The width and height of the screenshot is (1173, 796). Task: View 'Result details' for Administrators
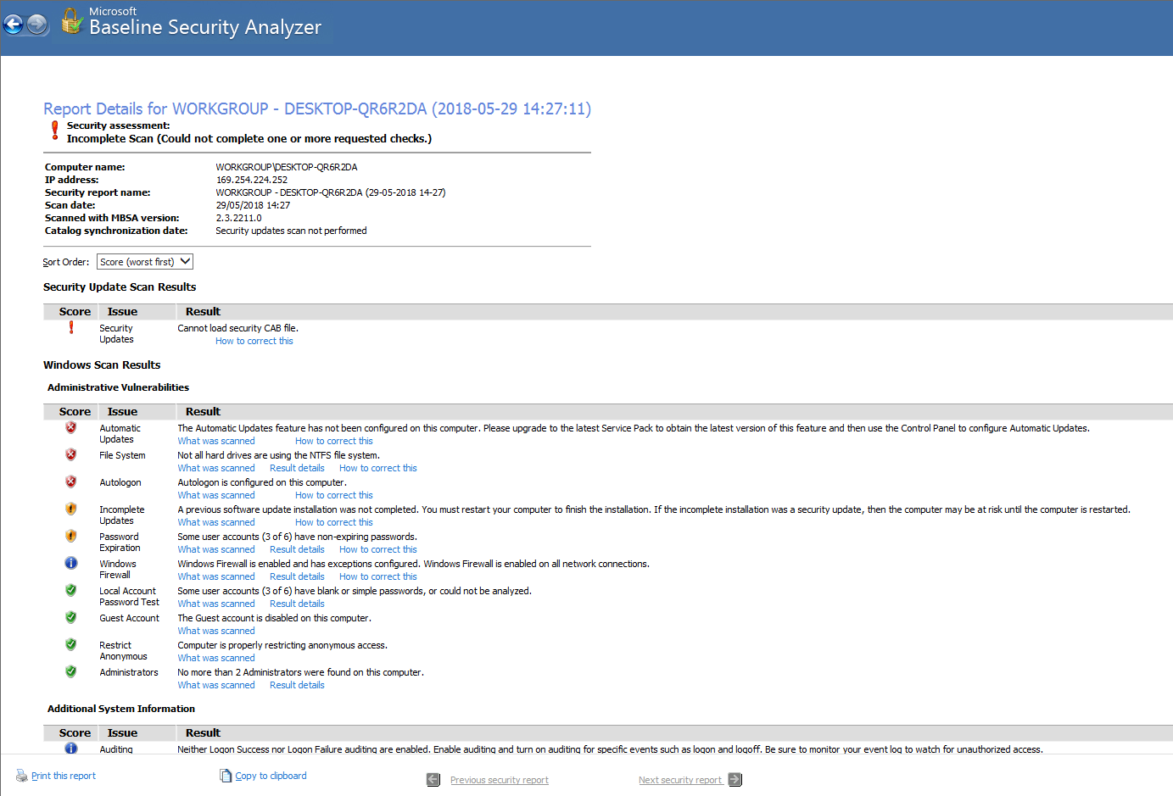[297, 685]
